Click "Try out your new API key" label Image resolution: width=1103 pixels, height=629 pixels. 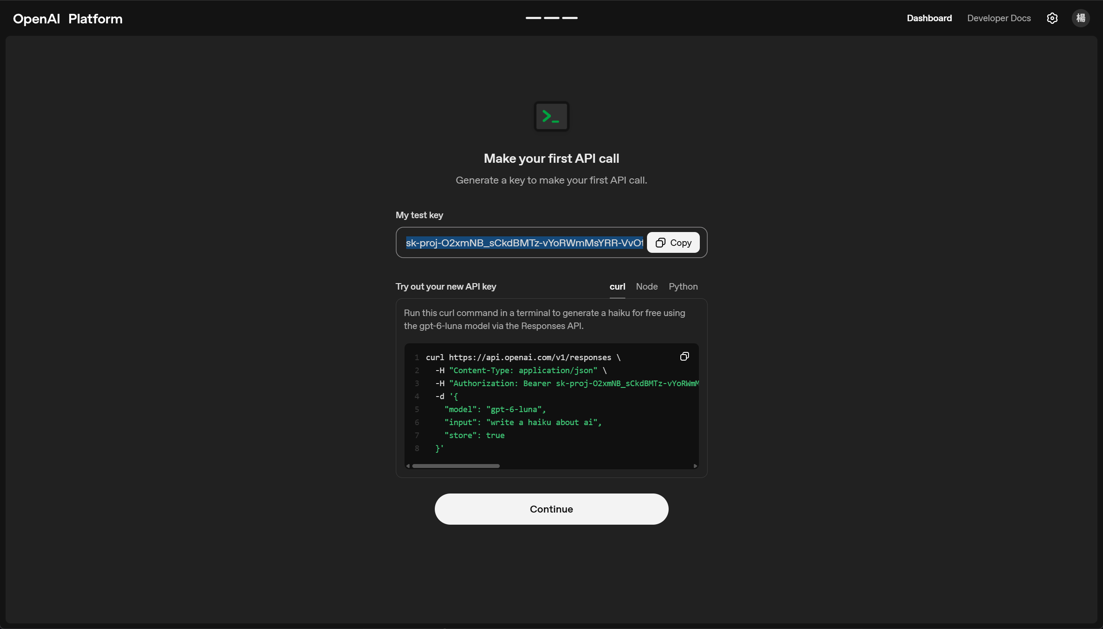point(446,287)
